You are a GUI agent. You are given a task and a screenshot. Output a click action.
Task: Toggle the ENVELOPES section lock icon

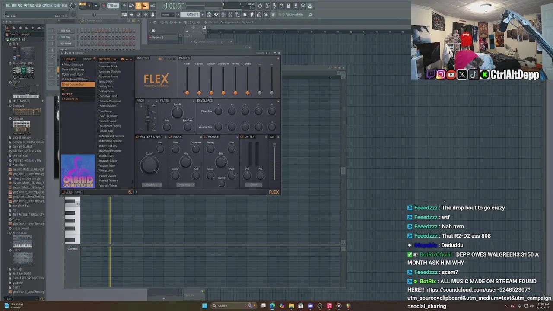click(278, 101)
